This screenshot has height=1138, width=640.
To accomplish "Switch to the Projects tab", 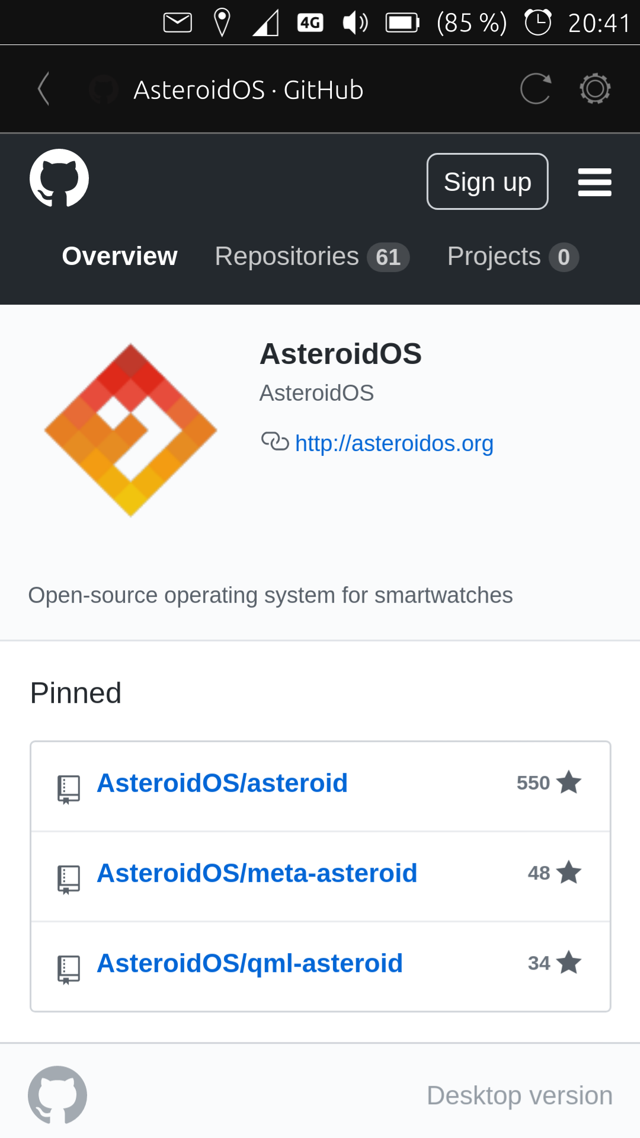I will pyautogui.click(x=512, y=257).
